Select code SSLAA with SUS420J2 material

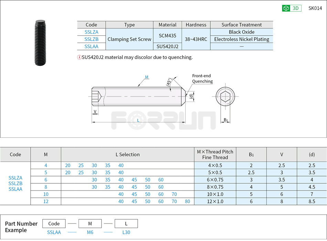91,46
